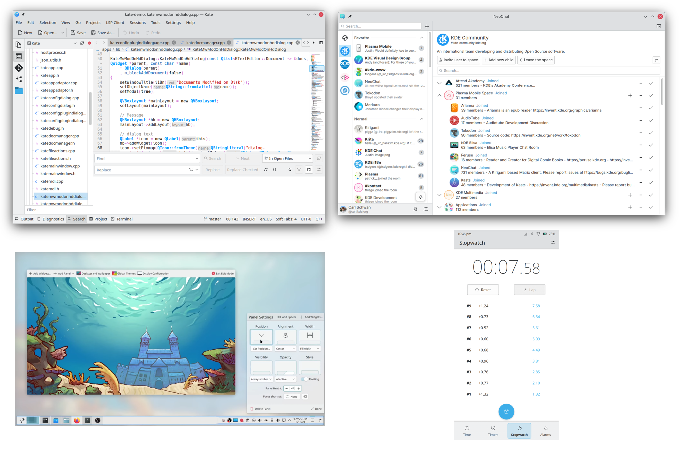Click the filter funnel icon in search panel
This screenshot has height=455, width=679.
click(x=299, y=170)
